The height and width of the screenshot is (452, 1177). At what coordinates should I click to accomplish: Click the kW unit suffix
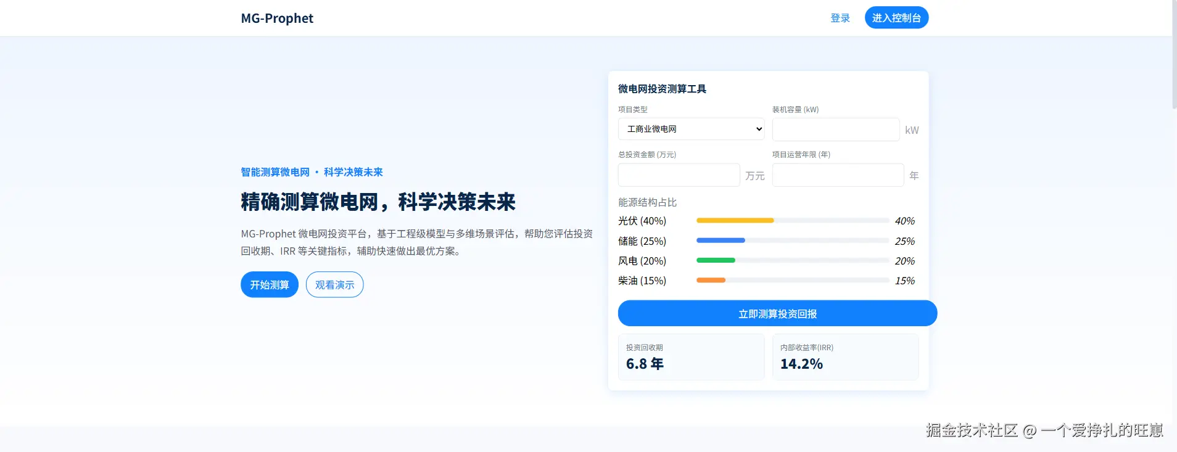point(912,130)
